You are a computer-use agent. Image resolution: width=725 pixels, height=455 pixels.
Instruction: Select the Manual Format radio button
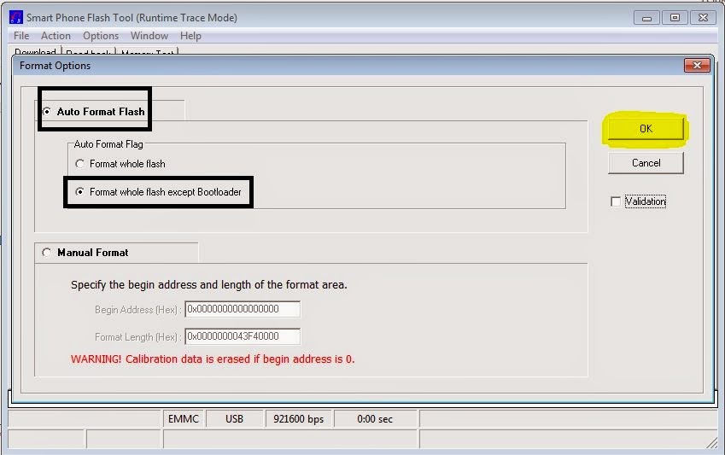[46, 253]
